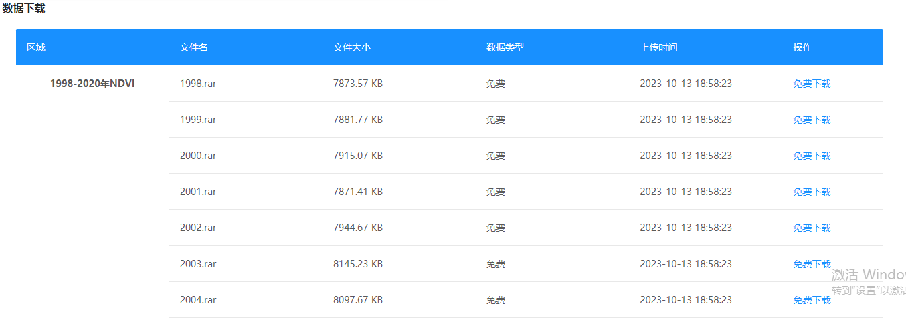Download the 2001.rar file
Screen dimensions: 906x318
coord(812,192)
